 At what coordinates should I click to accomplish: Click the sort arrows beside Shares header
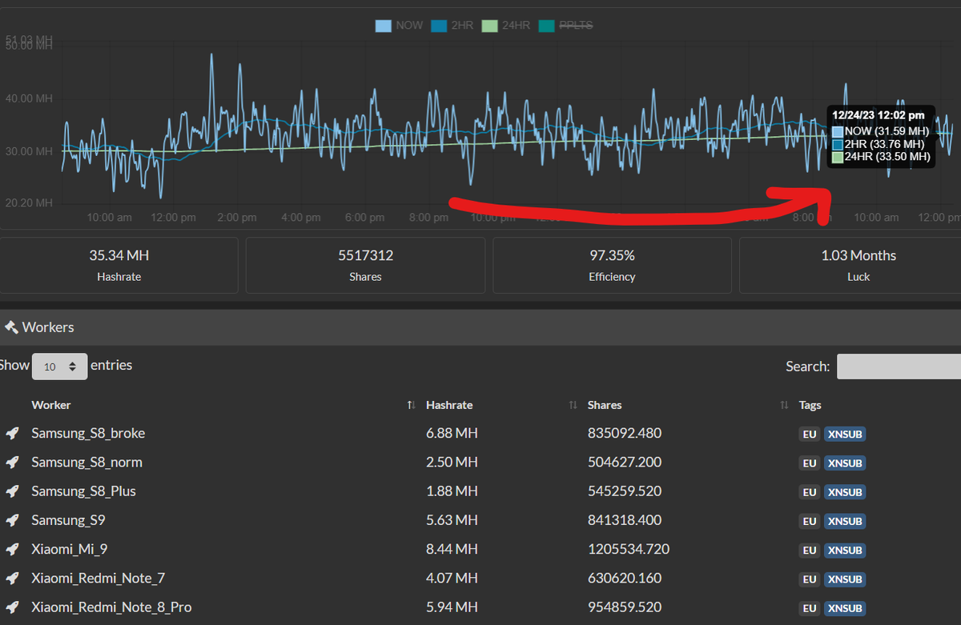[x=784, y=406]
